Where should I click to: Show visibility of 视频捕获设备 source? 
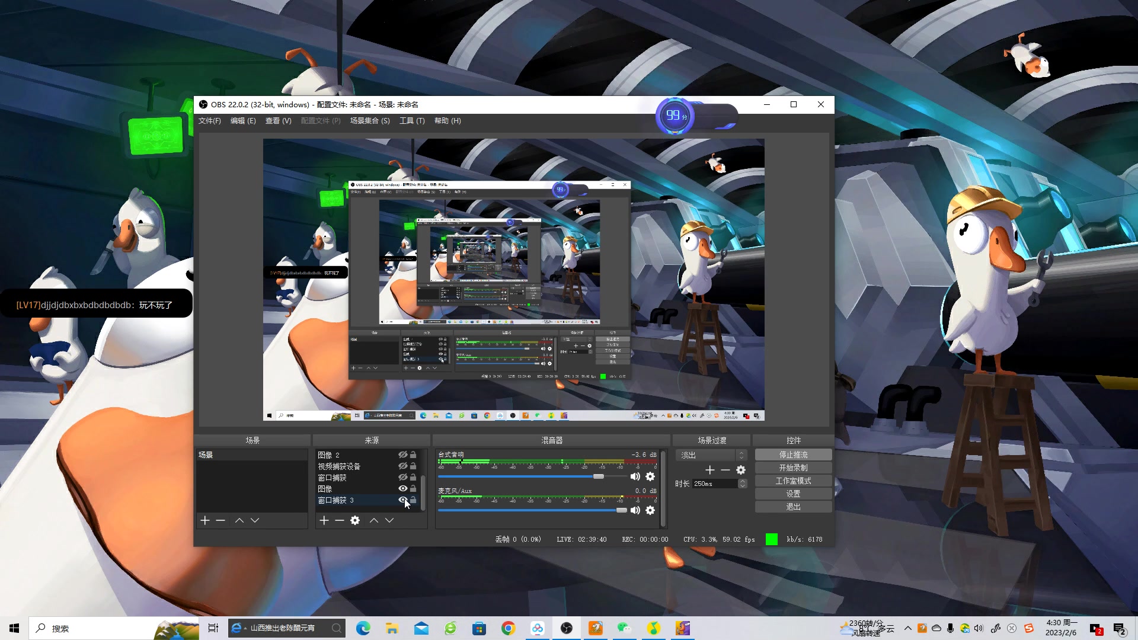402,466
